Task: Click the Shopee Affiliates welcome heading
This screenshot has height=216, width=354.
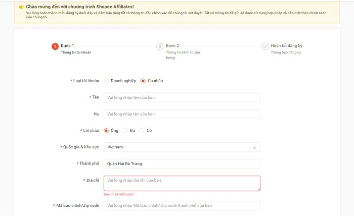Action: 80,7
